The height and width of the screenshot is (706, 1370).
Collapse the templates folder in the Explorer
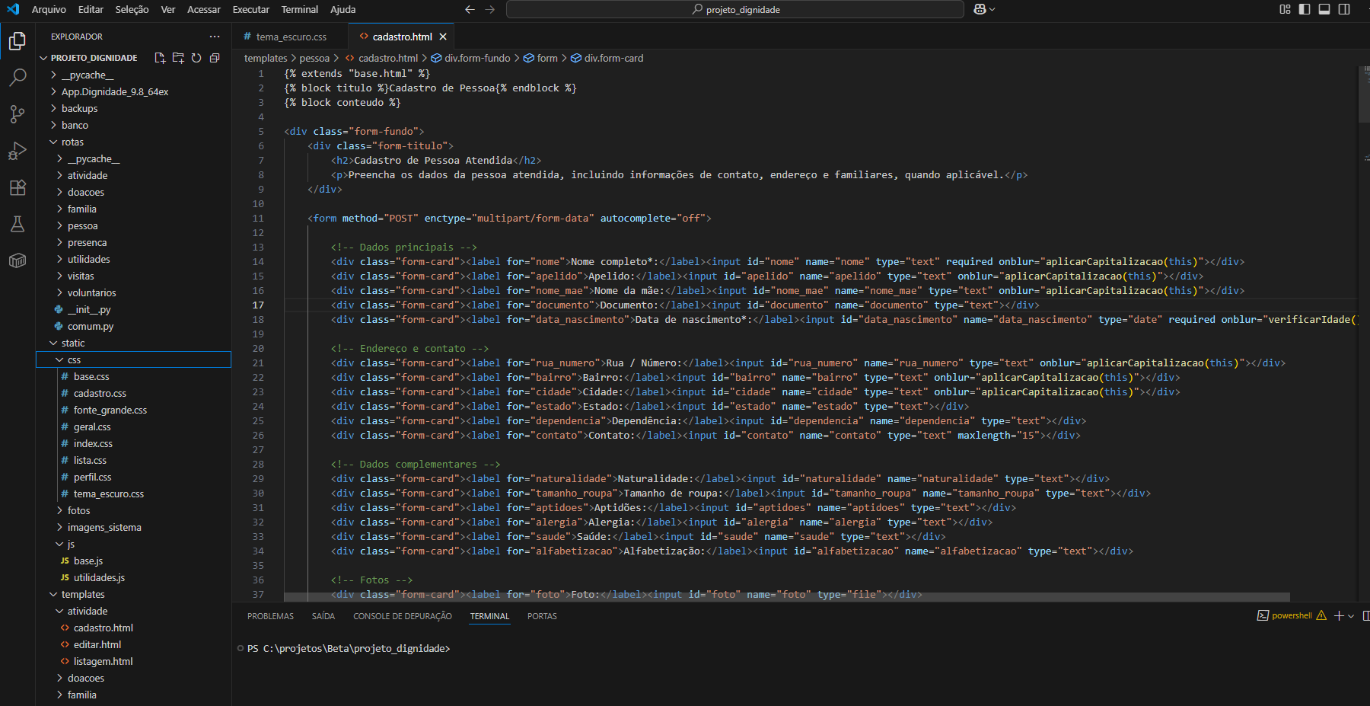[x=53, y=594]
